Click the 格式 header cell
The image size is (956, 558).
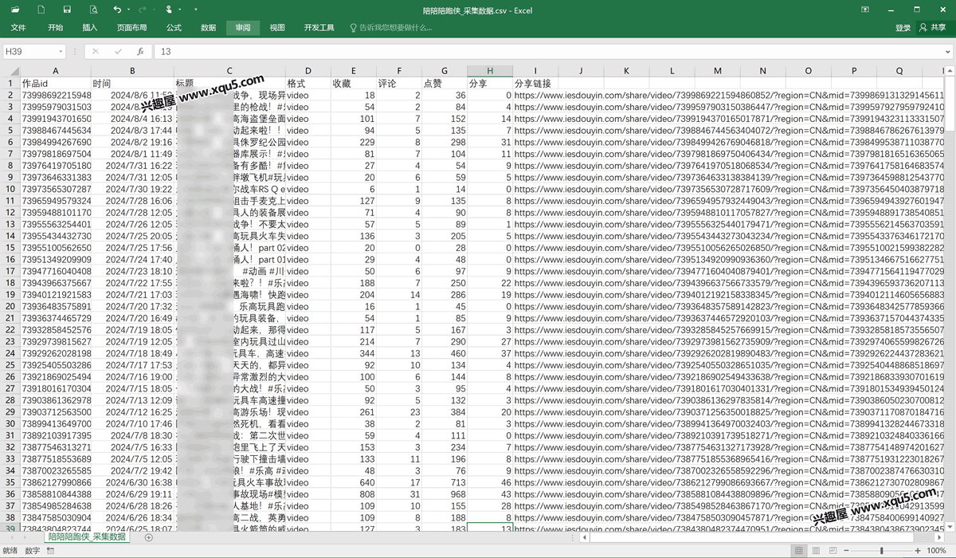(308, 83)
